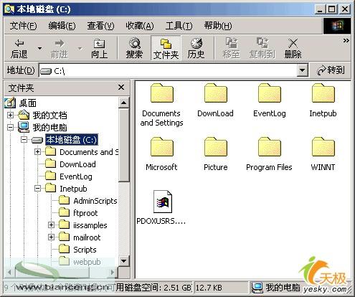The width and height of the screenshot is (355, 297).
Task: Select Scripts in the folder tree
Action: pyautogui.click(x=85, y=250)
